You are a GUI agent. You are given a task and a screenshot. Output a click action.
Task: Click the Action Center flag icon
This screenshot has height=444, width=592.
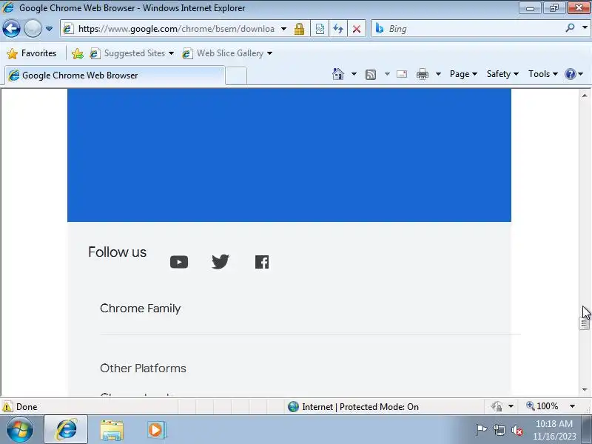(482, 430)
